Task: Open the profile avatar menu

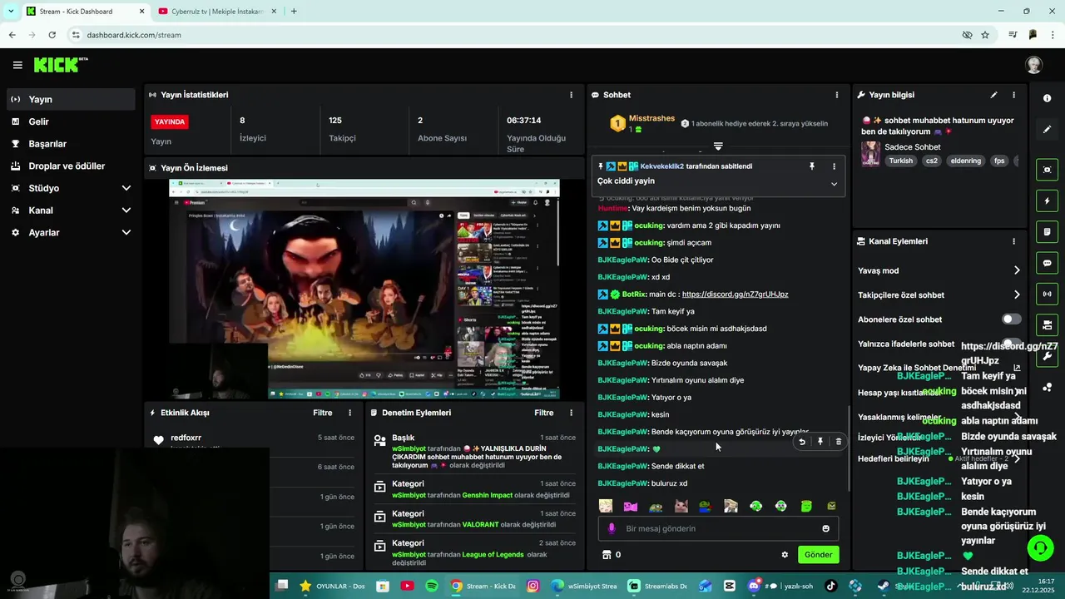Action: pyautogui.click(x=1033, y=65)
